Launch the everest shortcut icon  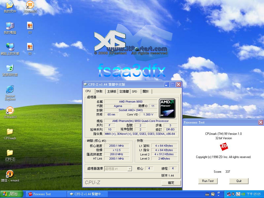[10, 174]
